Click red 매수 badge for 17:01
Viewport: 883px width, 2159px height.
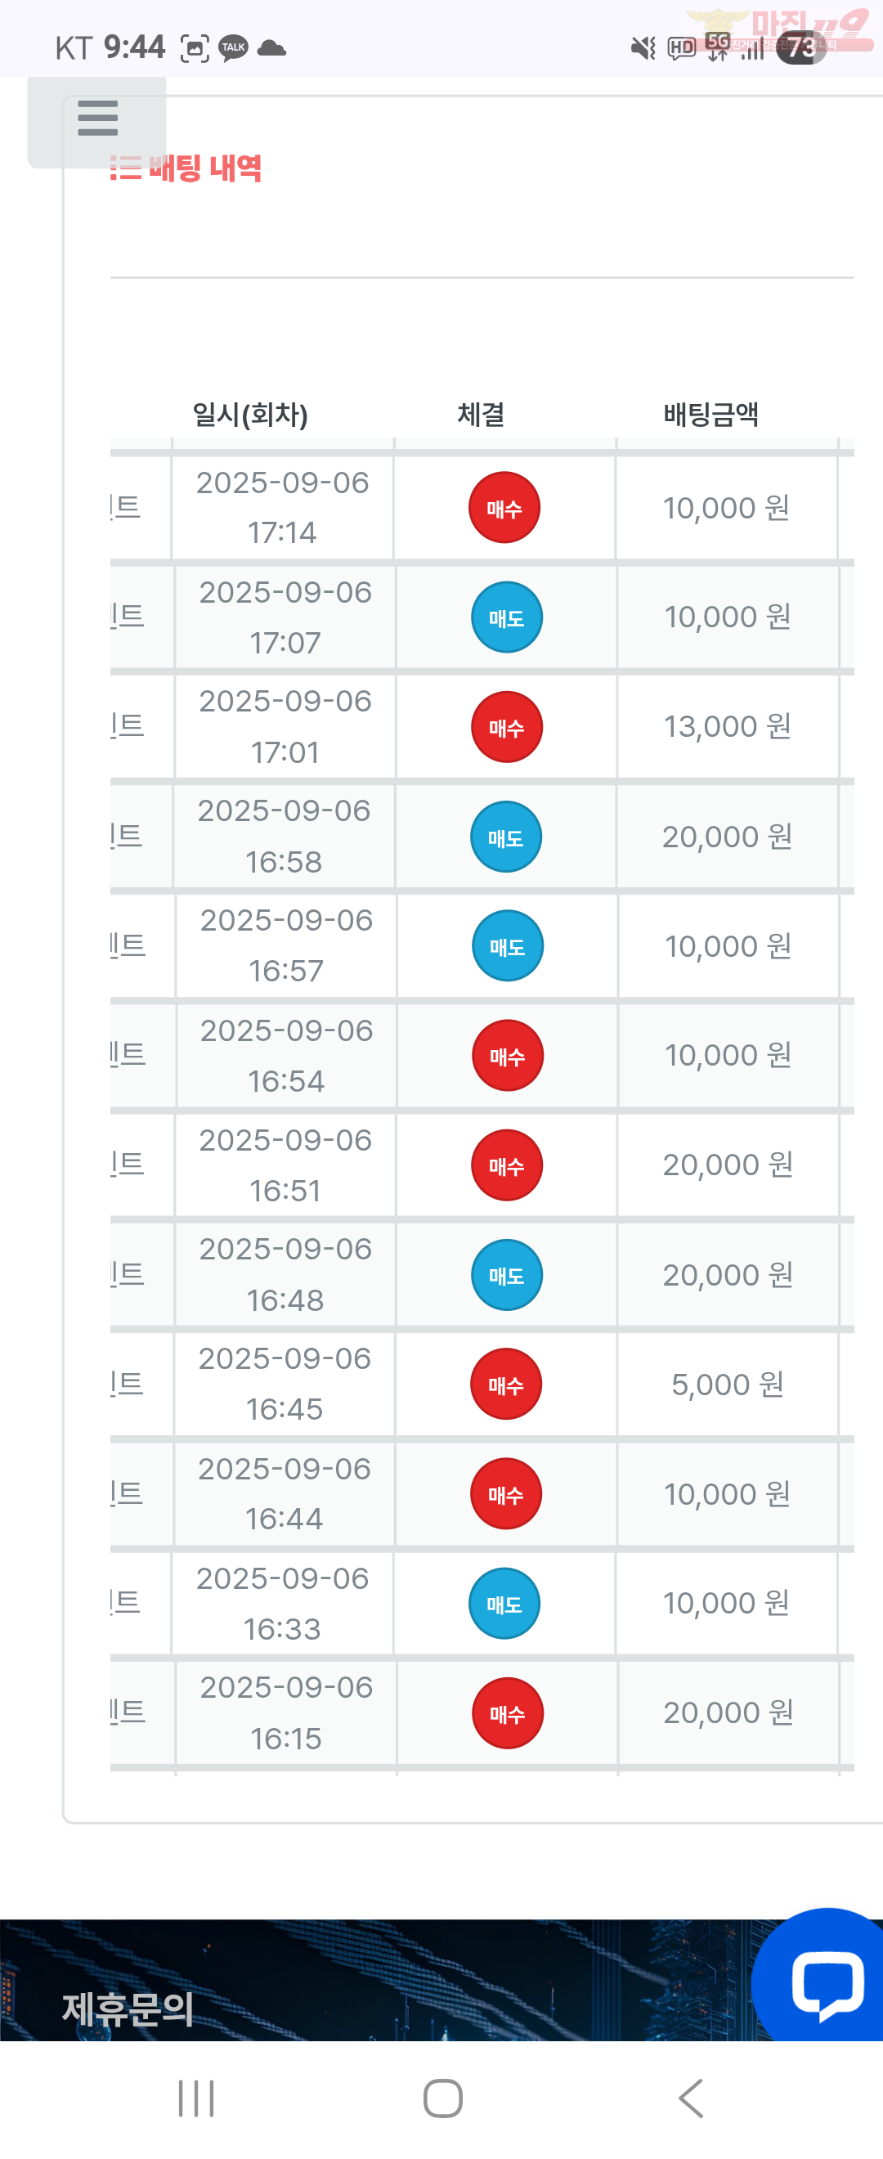507,728
